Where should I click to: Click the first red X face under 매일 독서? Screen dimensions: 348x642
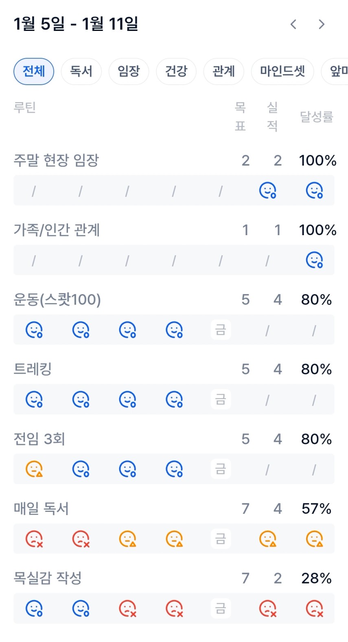34,539
